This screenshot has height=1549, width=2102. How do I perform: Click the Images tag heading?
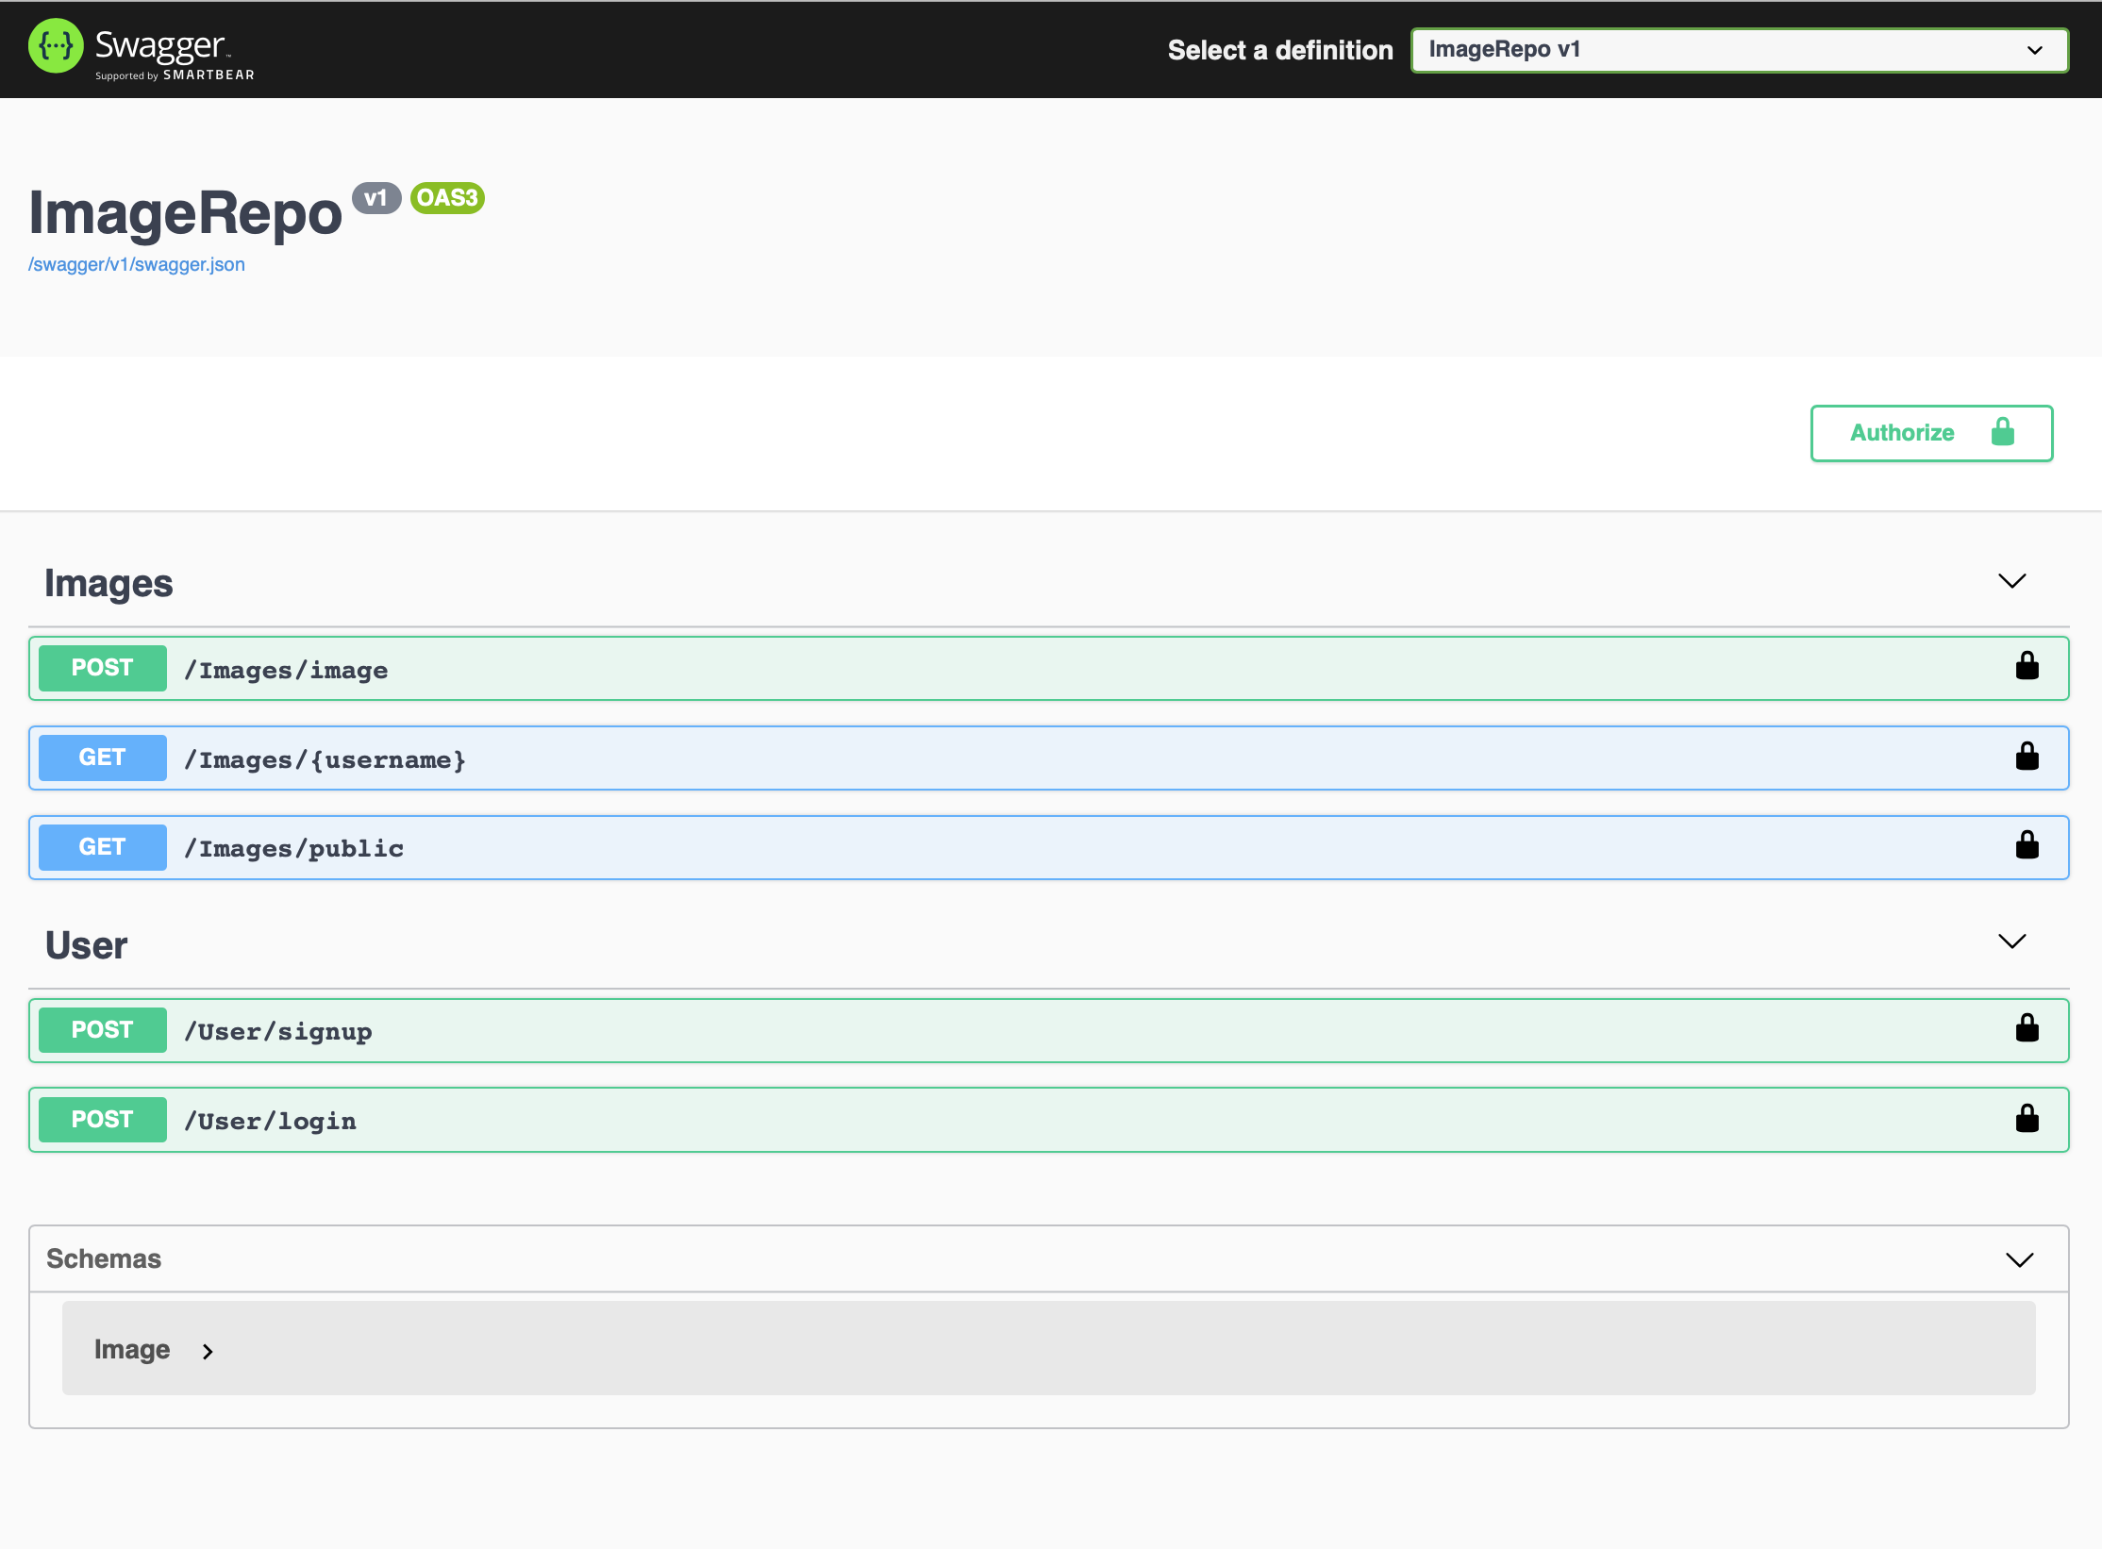coord(108,584)
